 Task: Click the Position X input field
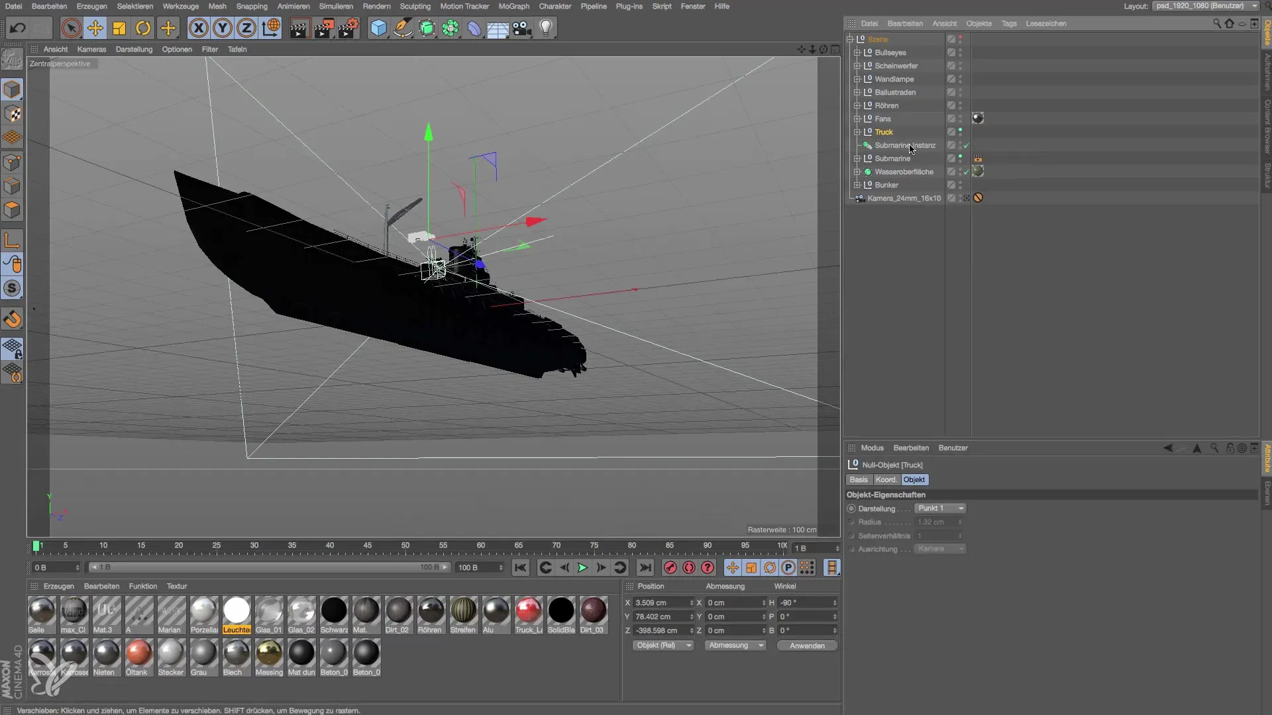tap(663, 602)
